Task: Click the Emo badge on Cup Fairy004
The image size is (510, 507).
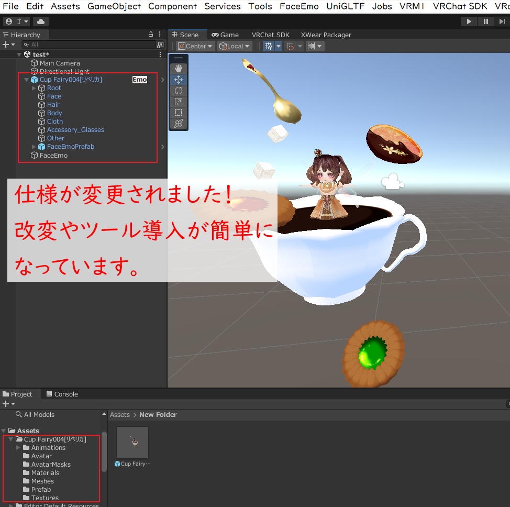Action: (139, 80)
